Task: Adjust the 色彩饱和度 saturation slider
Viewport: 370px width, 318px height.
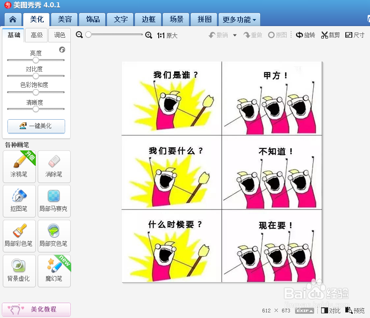Action: pos(36,92)
